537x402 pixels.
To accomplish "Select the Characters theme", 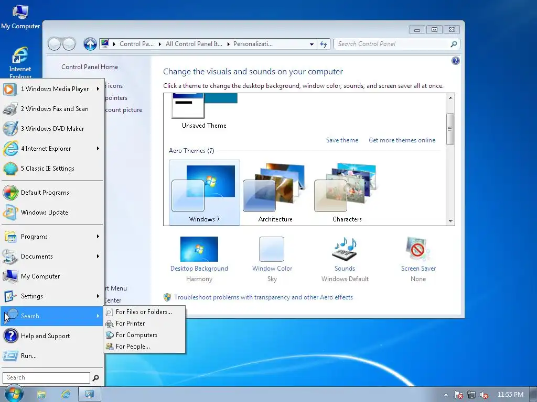I will coord(347,193).
